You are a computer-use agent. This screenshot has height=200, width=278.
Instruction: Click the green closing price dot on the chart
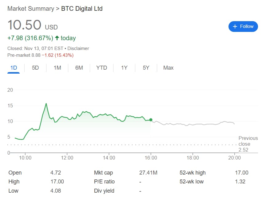[151, 120]
